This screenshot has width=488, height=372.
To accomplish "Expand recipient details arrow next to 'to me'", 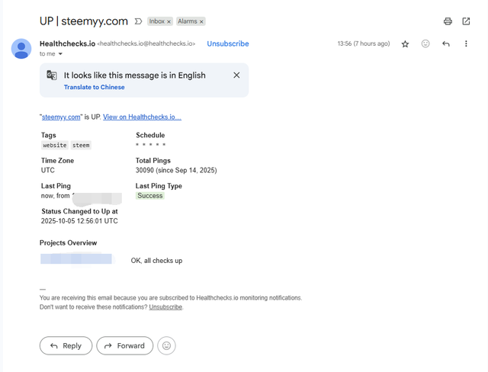I will [x=61, y=54].
